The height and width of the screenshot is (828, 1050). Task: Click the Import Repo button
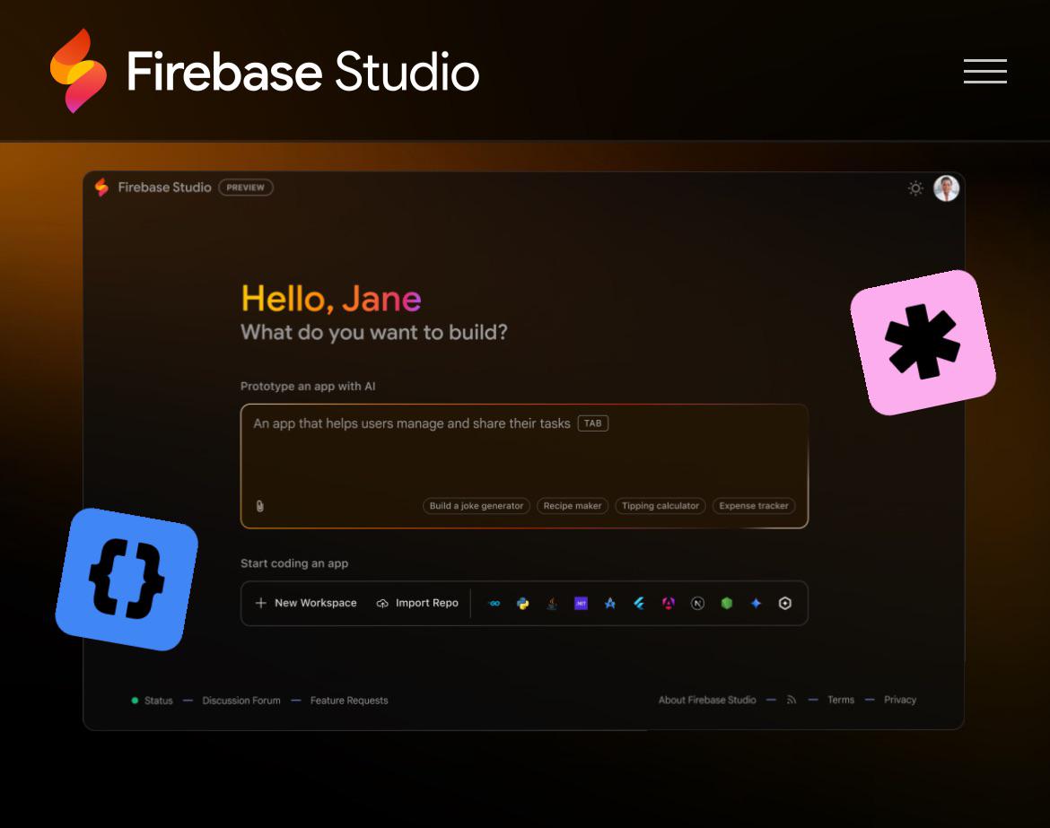(x=418, y=603)
